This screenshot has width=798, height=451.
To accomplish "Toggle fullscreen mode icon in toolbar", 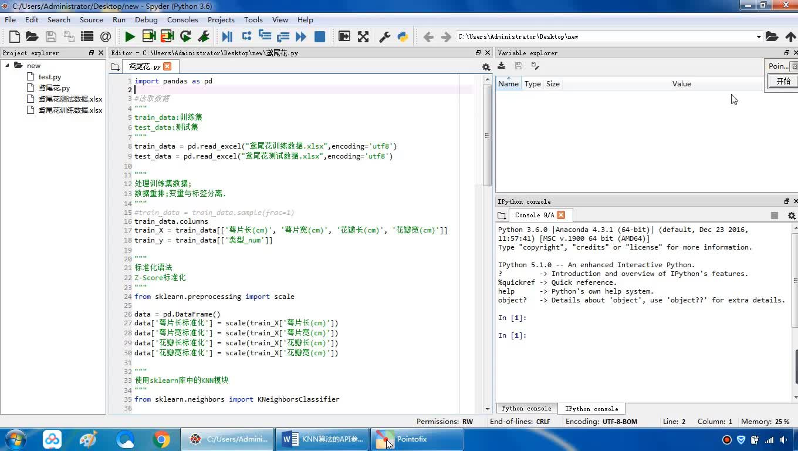I will tap(363, 37).
